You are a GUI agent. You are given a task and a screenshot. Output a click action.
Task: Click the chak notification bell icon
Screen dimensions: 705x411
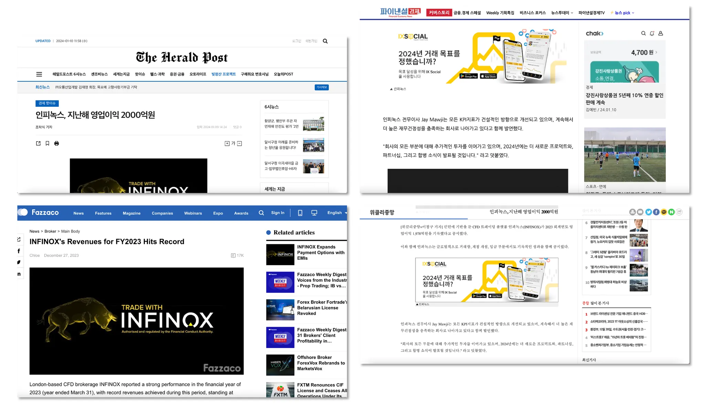pos(652,33)
